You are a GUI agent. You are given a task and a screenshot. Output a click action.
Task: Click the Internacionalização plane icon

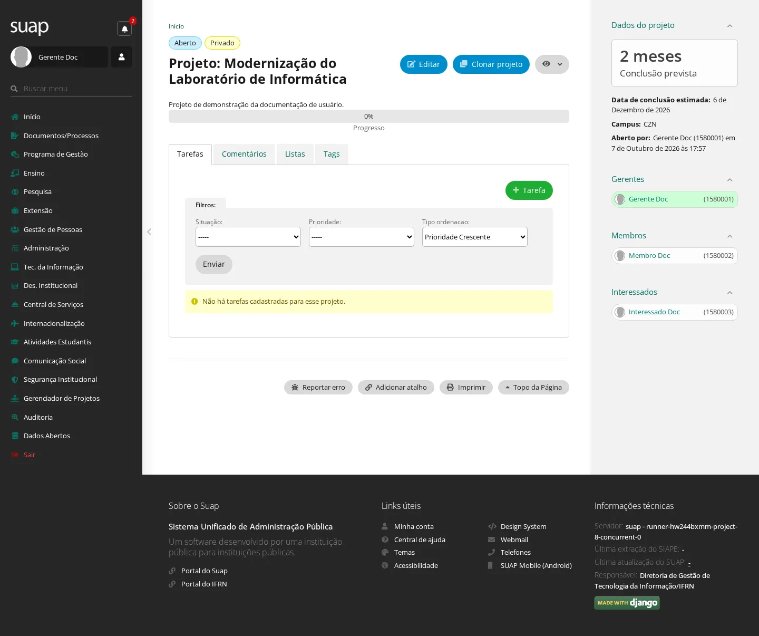[15, 323]
